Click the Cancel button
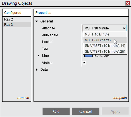The image size is (131, 117). pos(86,111)
